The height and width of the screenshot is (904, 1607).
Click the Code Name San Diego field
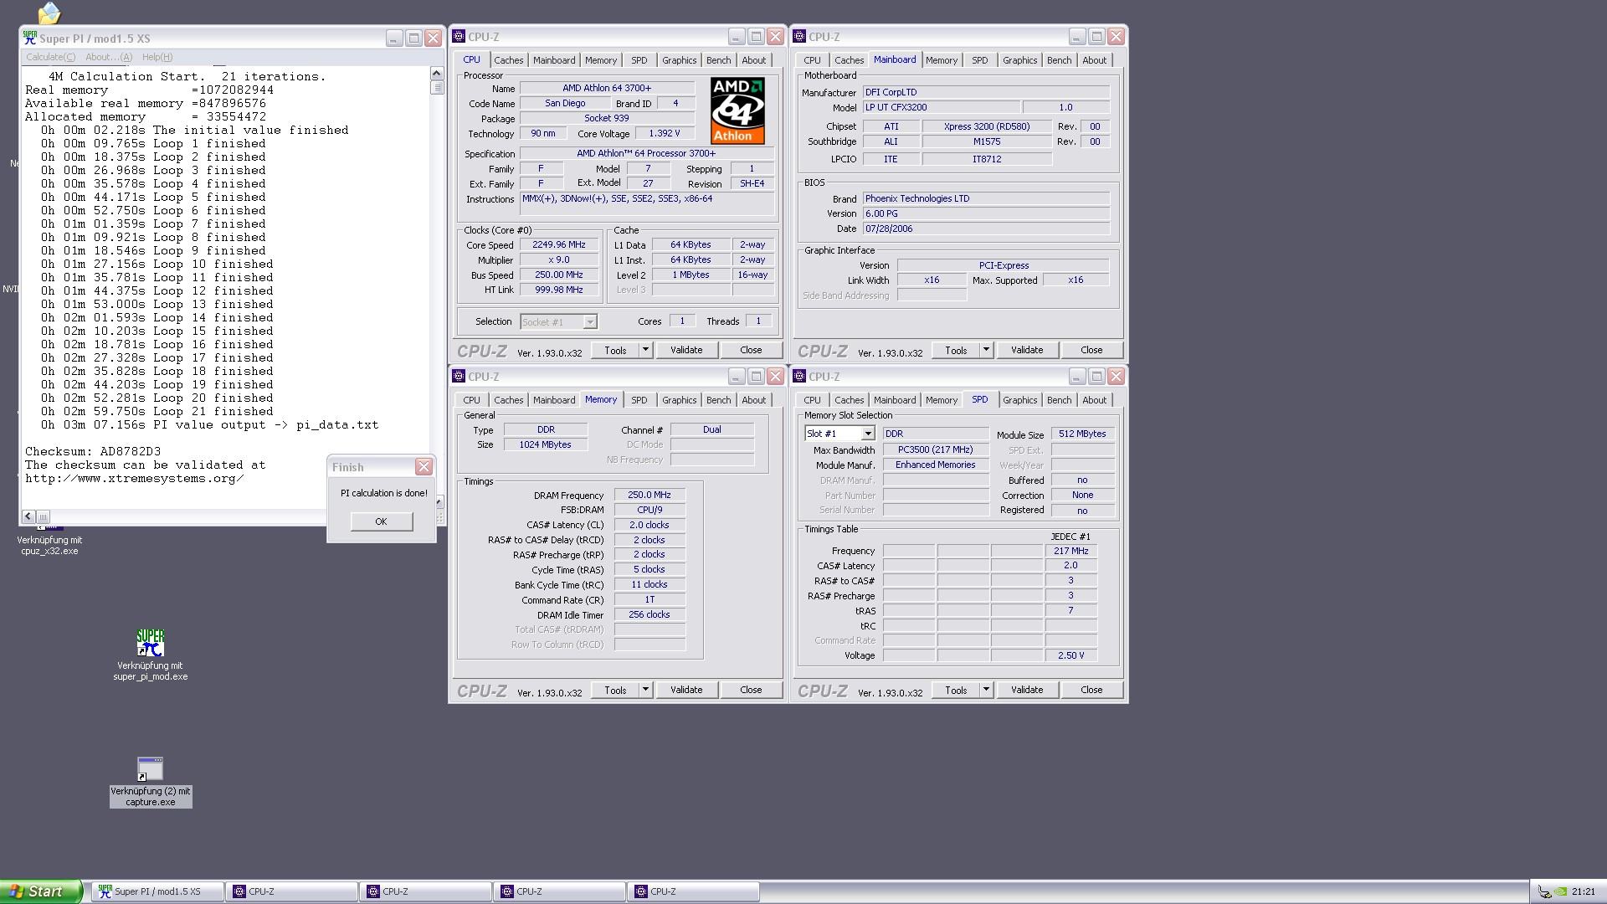[565, 104]
